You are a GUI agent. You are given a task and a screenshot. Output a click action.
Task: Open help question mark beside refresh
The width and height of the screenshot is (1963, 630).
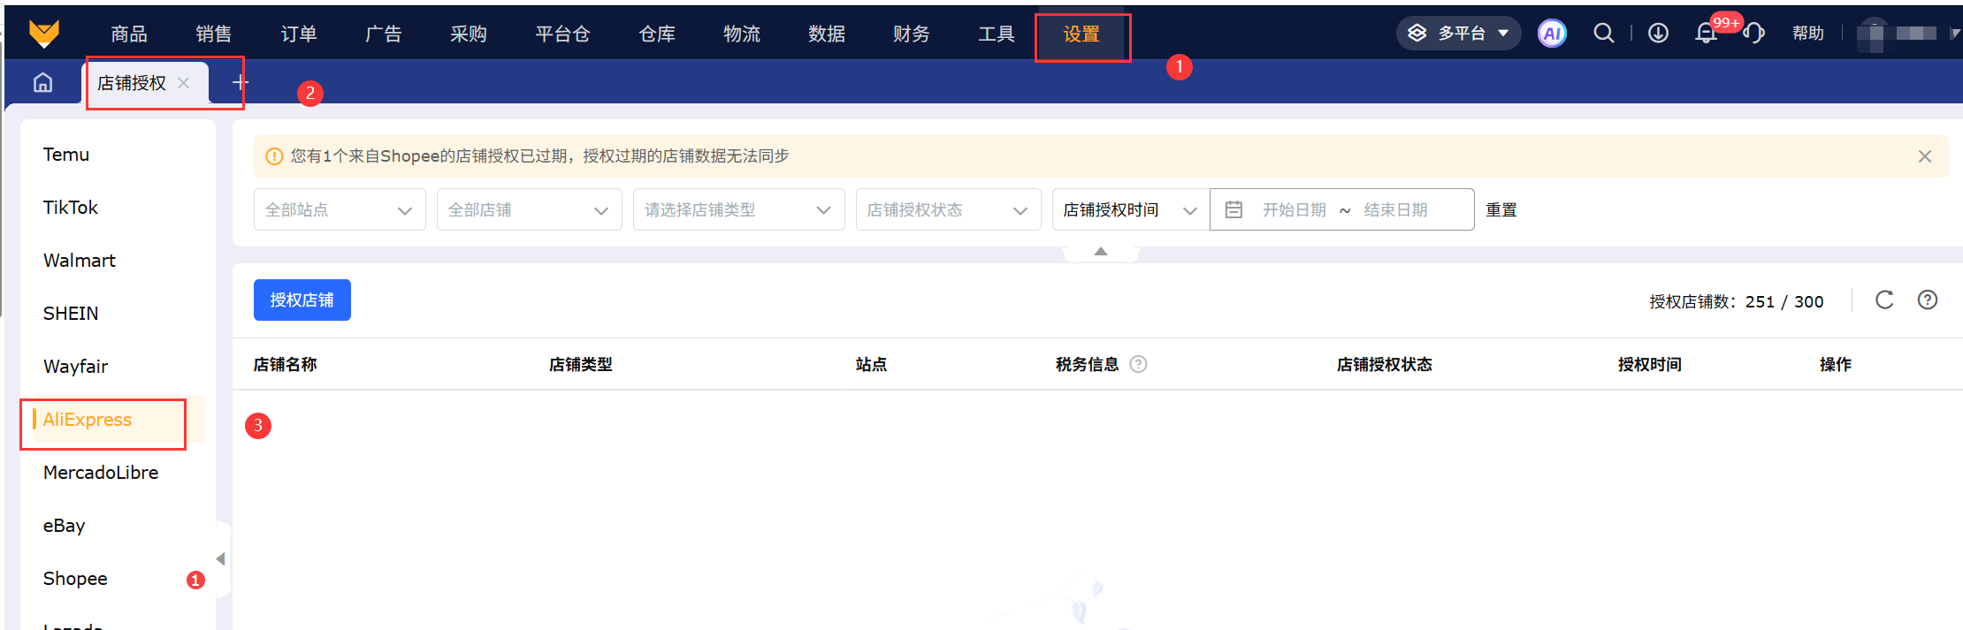tap(1928, 300)
